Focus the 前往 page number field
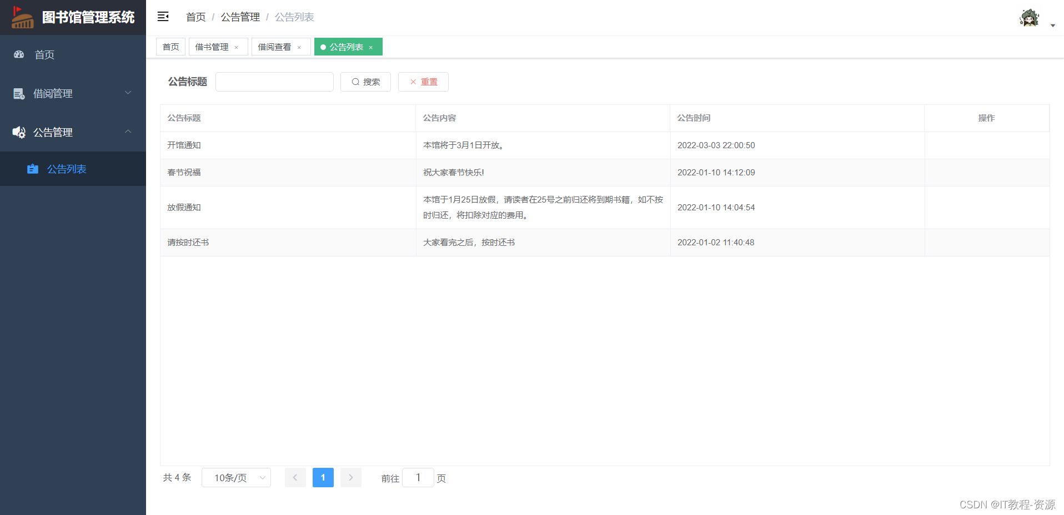Screen dimensions: 1064x515 (x=418, y=477)
